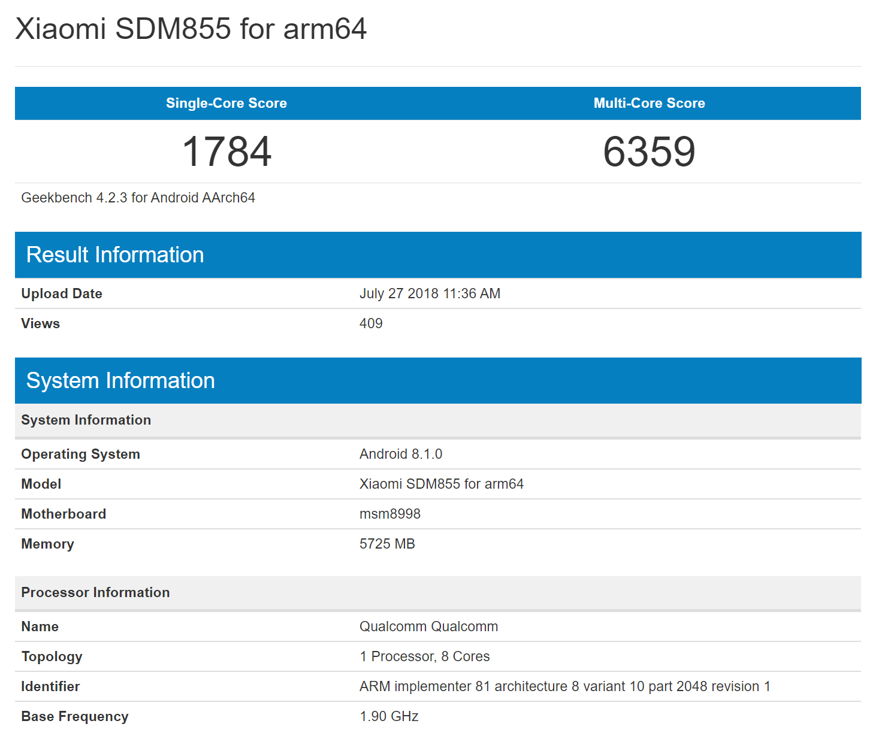The height and width of the screenshot is (745, 870).
Task: Click the Single-Core Score header
Action: pos(226,103)
